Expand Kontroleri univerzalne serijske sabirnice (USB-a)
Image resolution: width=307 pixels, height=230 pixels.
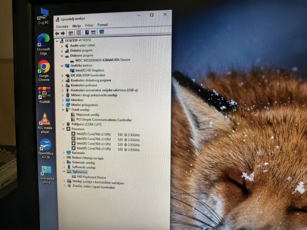point(63,90)
